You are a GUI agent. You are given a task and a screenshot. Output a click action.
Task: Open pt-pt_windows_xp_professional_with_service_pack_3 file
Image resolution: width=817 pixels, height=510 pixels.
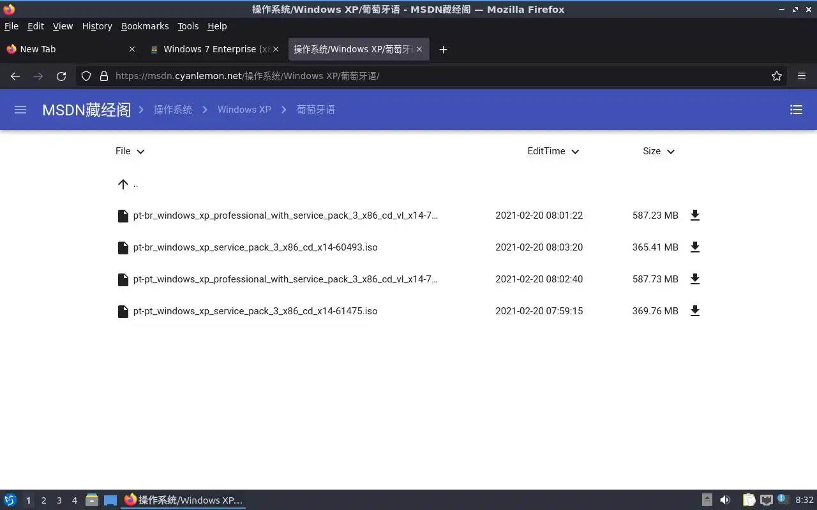(x=285, y=279)
